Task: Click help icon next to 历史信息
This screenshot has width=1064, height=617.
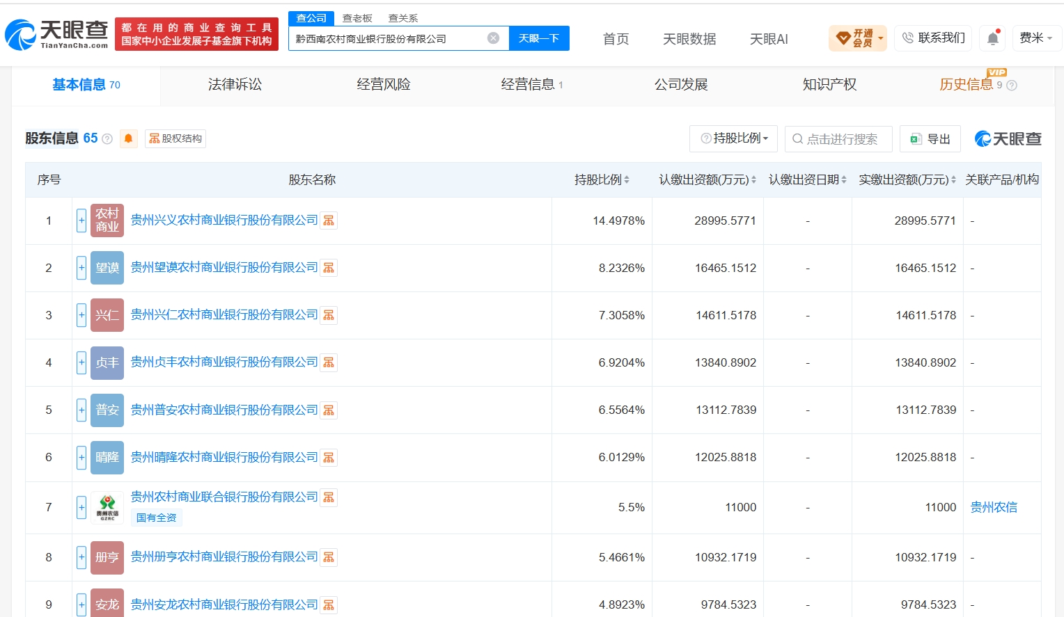Action: 1012,86
